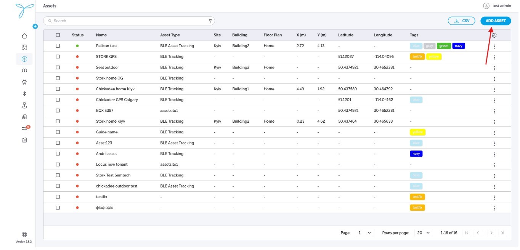Click the Search input field
The height and width of the screenshot is (250, 520).
click(x=129, y=21)
